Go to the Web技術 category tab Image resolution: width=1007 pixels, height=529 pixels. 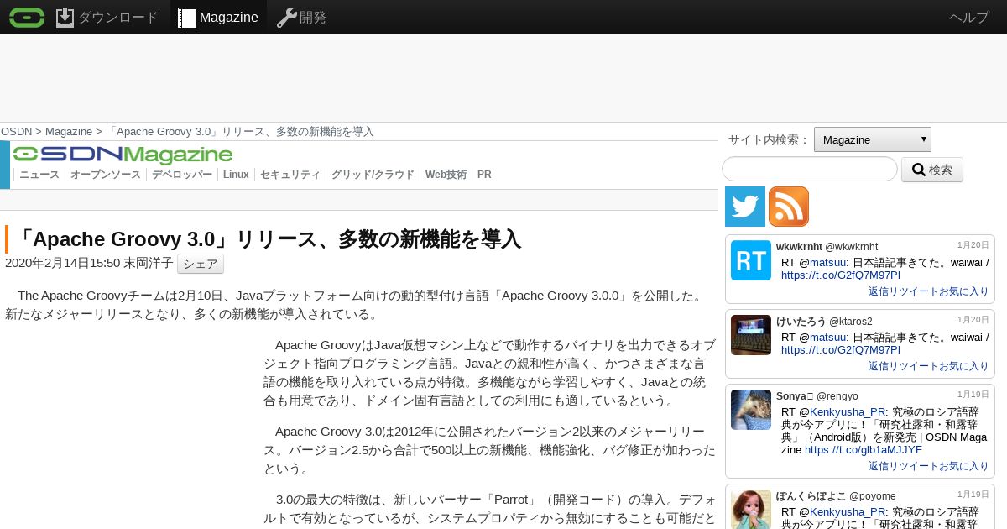click(446, 175)
